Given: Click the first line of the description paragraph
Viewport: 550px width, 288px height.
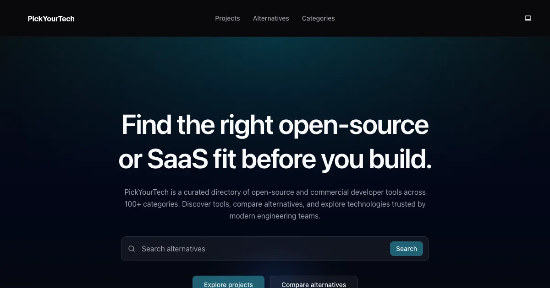Looking at the screenshot, I should (275, 192).
